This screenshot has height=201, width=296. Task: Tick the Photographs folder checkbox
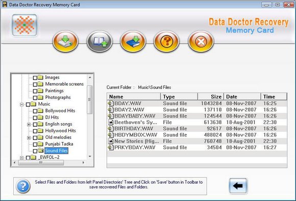[35, 98]
